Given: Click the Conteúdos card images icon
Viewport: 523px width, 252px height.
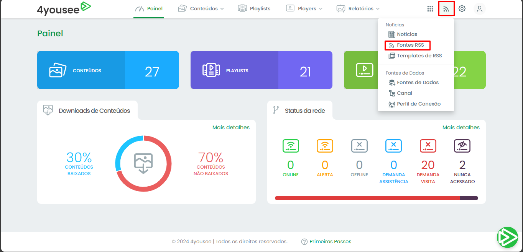Looking at the screenshot, I should click(x=58, y=70).
